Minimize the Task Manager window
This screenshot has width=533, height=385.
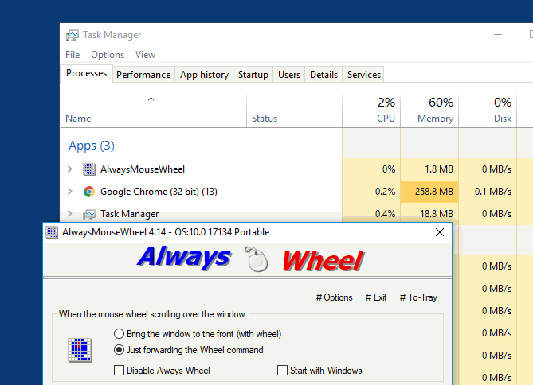(498, 35)
